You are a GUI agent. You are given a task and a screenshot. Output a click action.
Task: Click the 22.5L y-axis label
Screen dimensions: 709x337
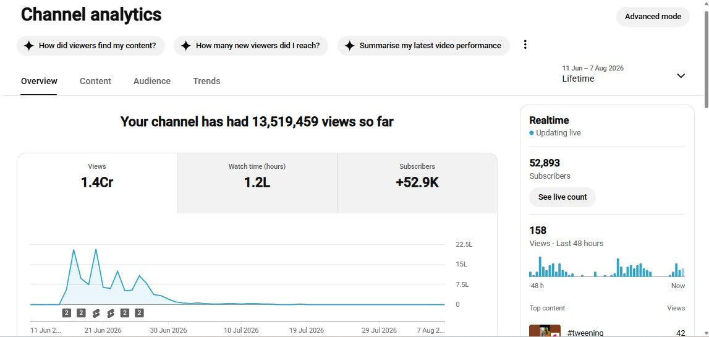tap(464, 245)
